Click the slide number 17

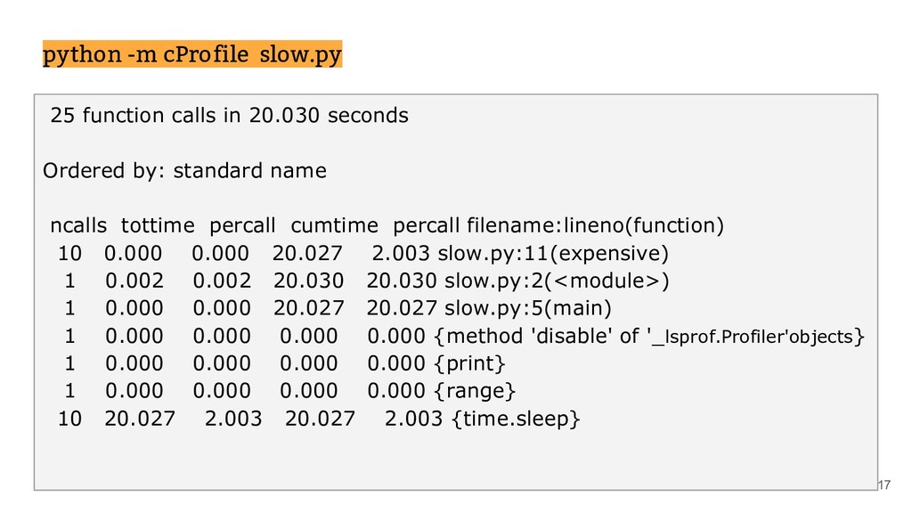click(x=884, y=485)
